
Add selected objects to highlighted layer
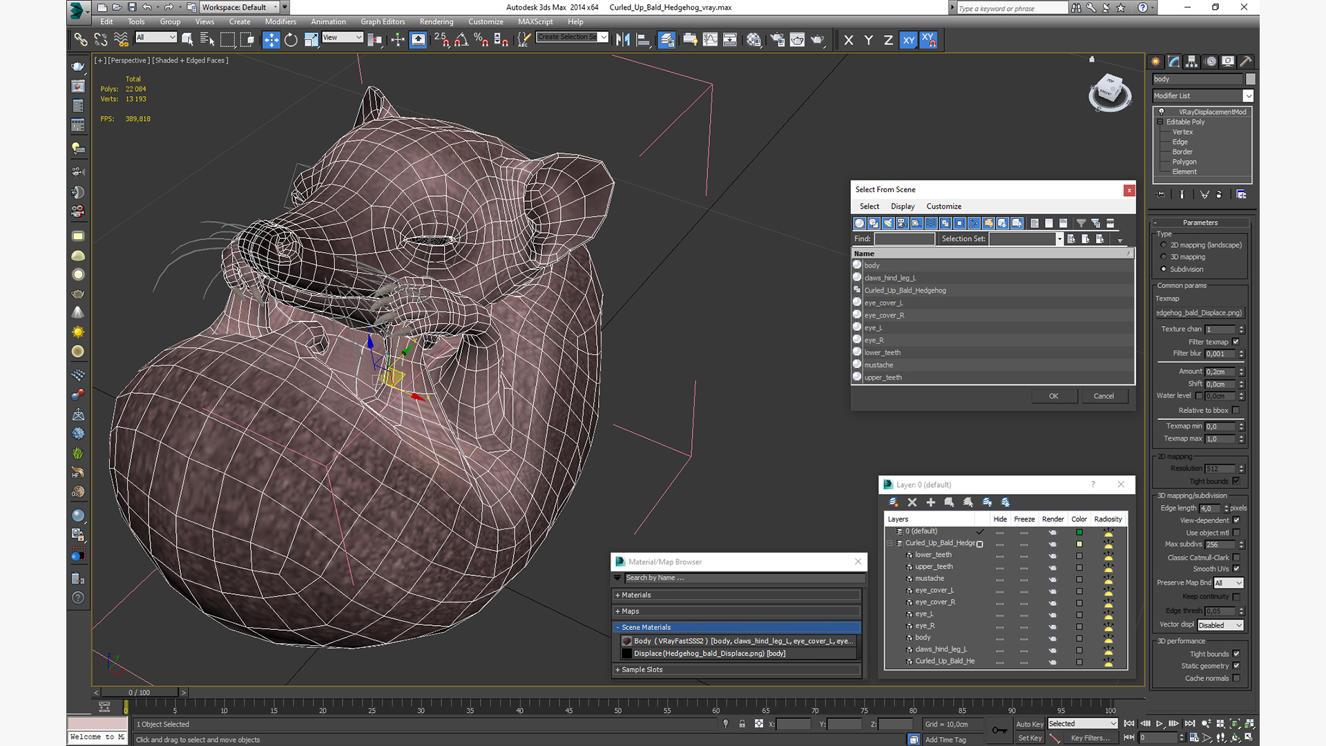[930, 502]
